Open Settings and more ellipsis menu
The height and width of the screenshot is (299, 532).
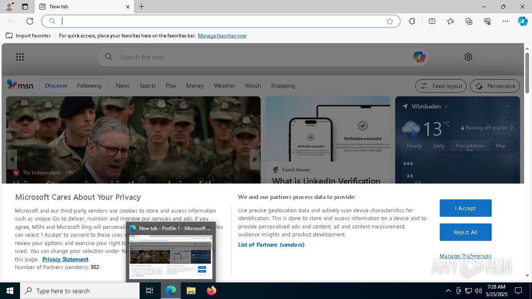point(505,21)
